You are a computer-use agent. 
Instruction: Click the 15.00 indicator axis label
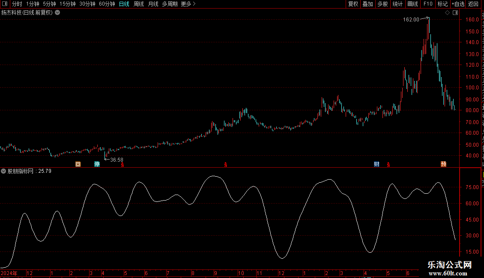coord(472,252)
